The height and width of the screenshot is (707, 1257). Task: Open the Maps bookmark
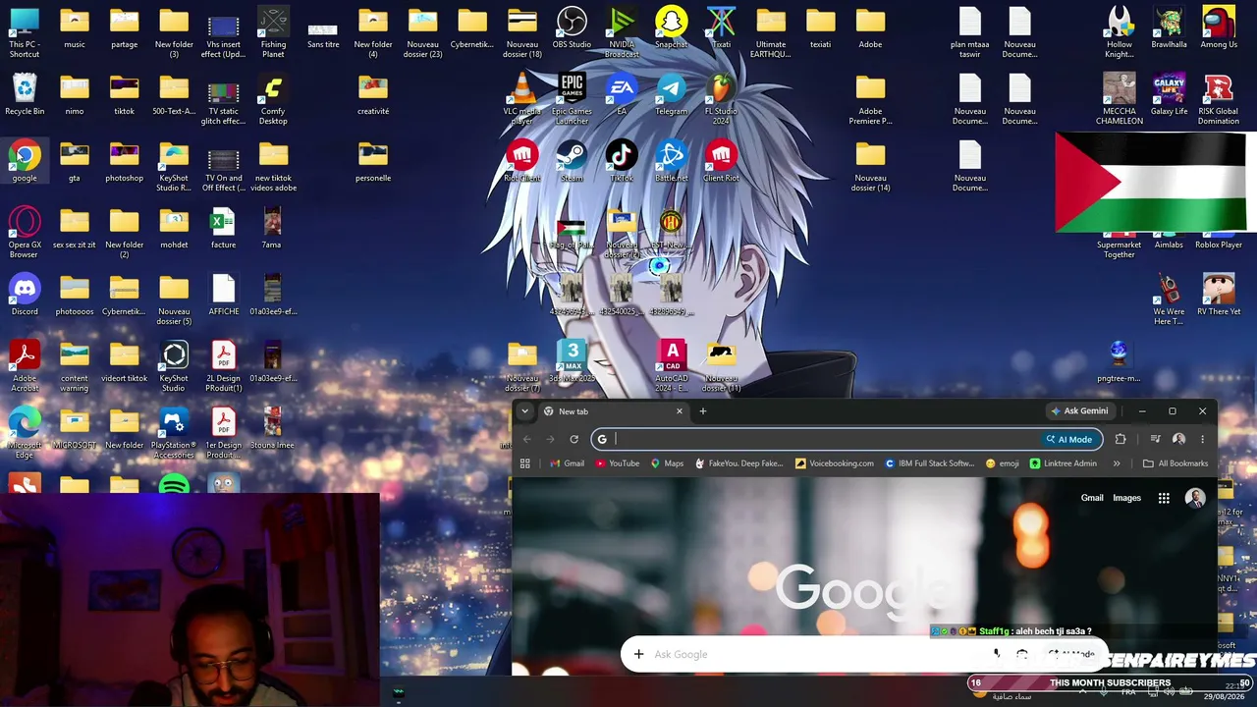coord(668,463)
